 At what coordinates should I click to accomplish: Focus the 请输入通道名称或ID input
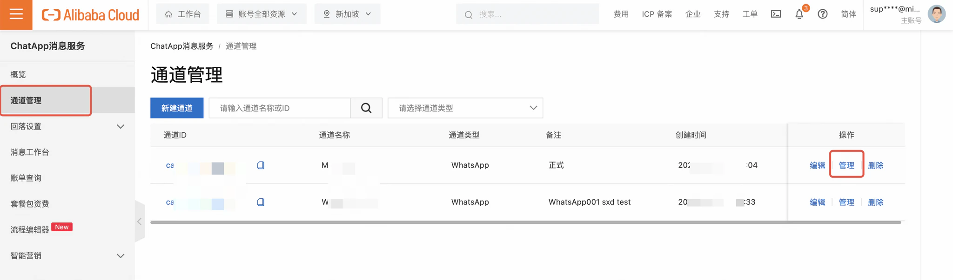pyautogui.click(x=280, y=108)
